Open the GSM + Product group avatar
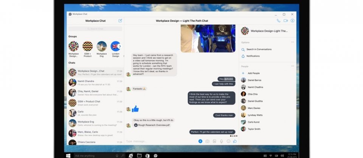Image resolution: width=363 pixels, height=158 pixels. pyautogui.click(x=87, y=46)
